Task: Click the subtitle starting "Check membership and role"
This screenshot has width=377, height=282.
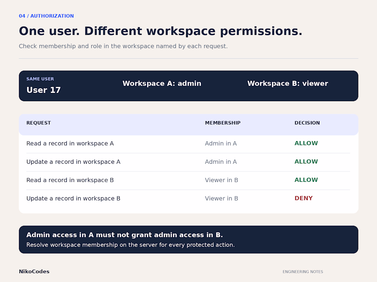Action: 123,46
